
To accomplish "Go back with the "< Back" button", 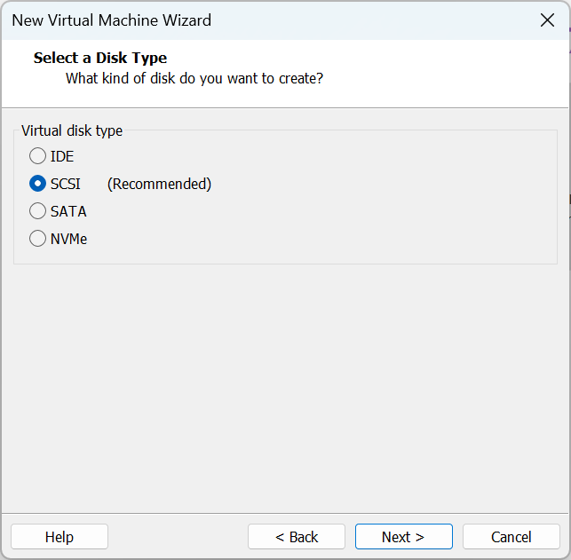I will coord(297,537).
